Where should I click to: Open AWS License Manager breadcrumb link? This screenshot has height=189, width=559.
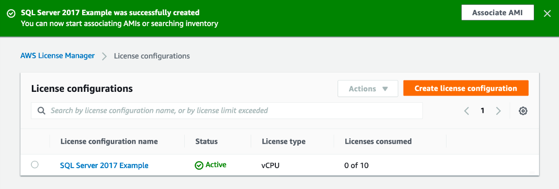click(58, 55)
